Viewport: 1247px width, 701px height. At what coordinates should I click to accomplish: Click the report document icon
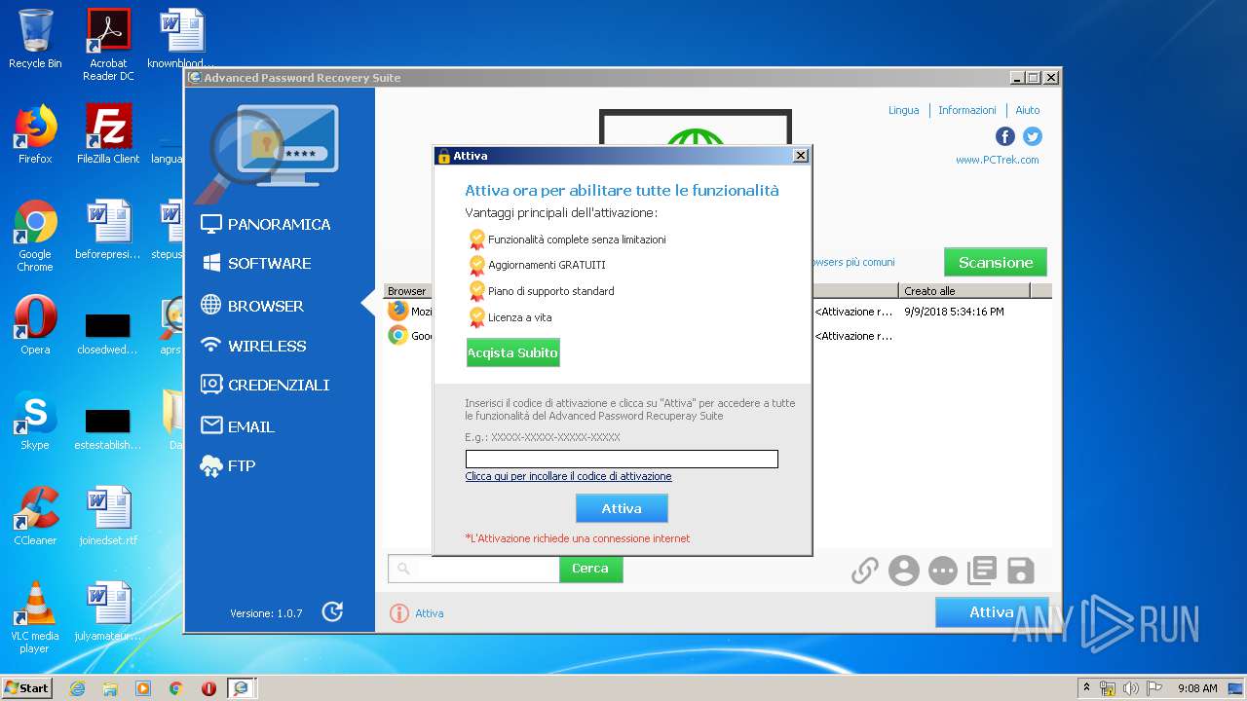coord(981,571)
